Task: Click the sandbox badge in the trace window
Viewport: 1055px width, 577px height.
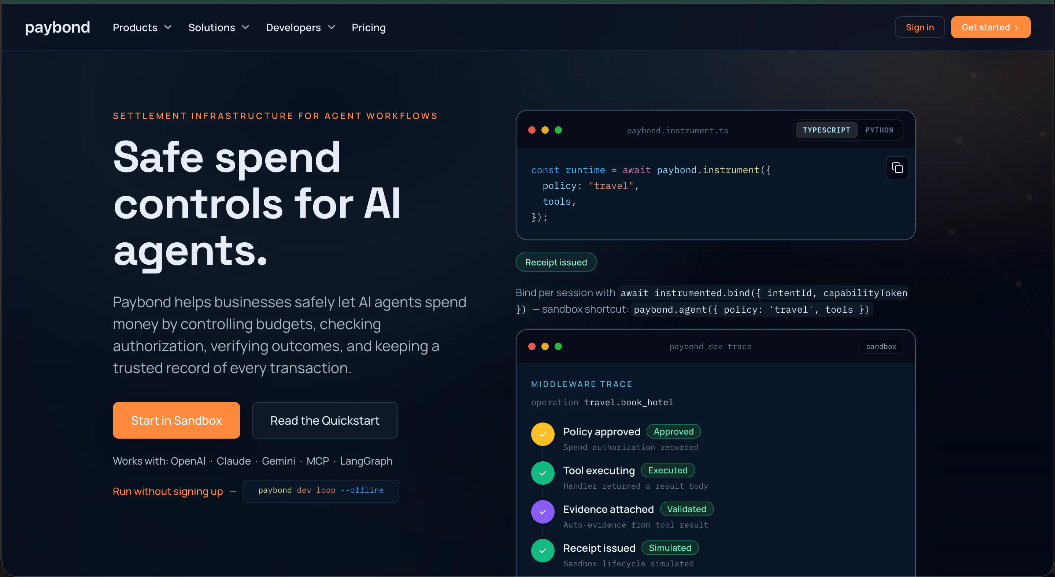Action: click(881, 347)
